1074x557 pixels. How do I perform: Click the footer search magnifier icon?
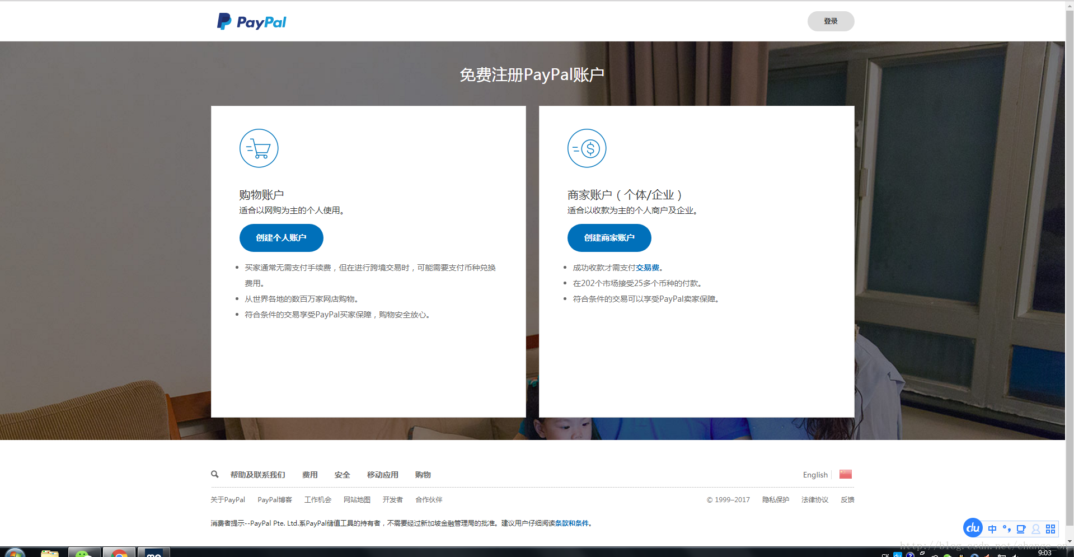[214, 474]
